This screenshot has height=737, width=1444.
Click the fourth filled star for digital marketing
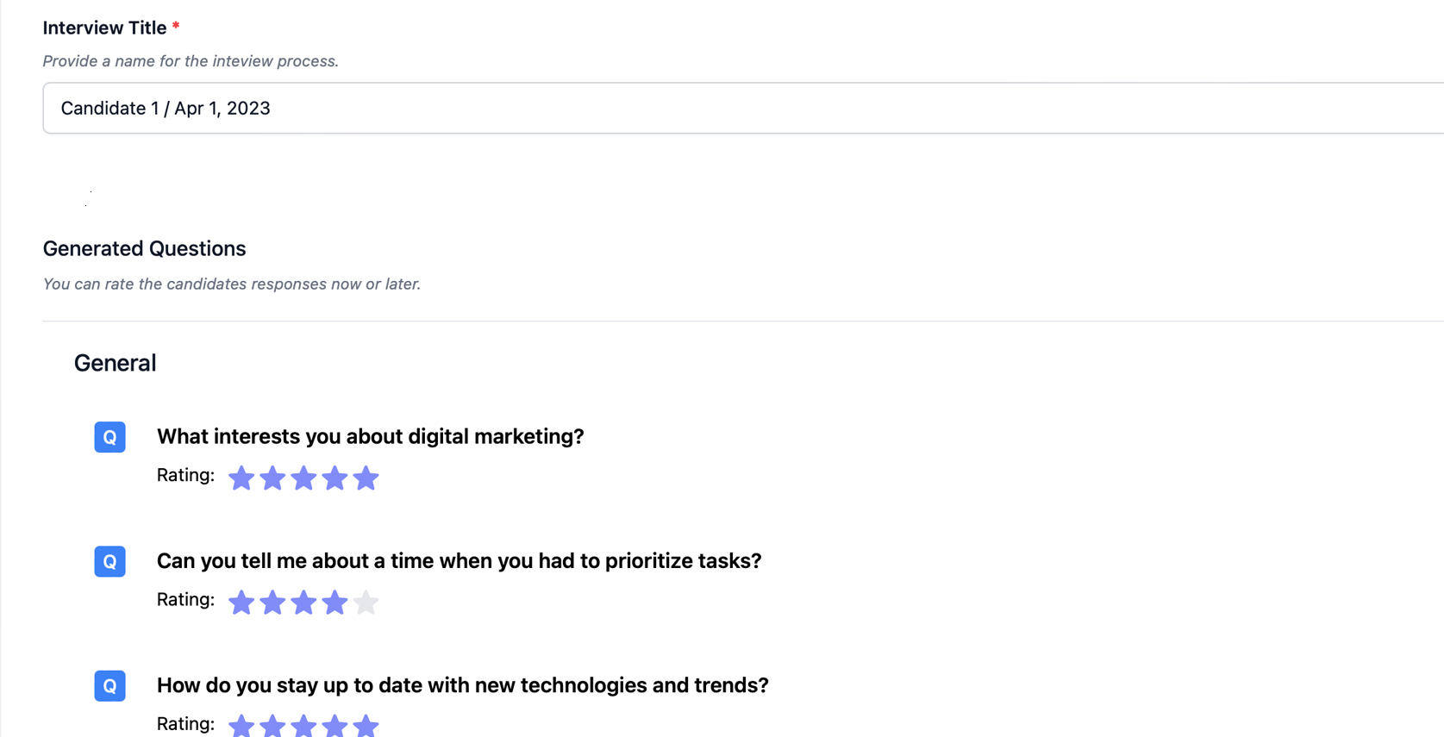click(334, 478)
